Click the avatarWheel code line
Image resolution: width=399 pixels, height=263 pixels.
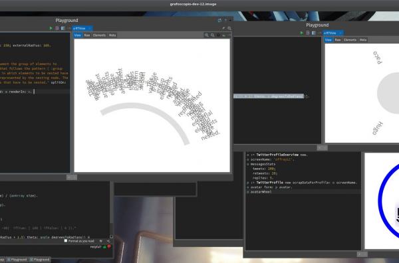[259, 192]
